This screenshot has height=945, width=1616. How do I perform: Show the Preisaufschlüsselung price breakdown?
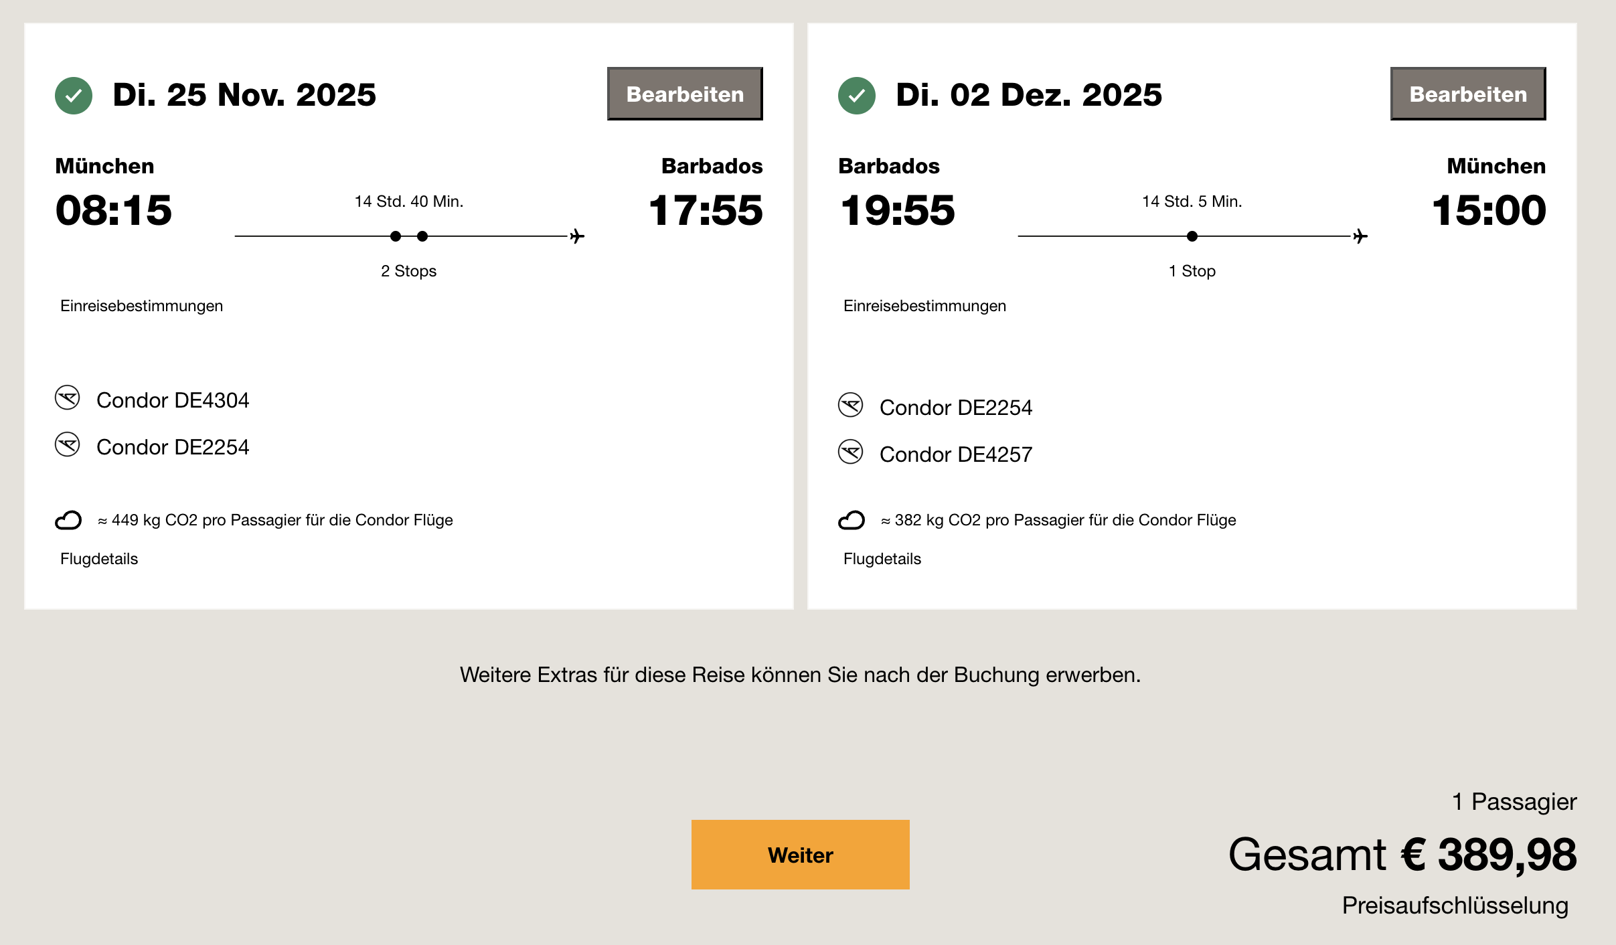click(1455, 906)
